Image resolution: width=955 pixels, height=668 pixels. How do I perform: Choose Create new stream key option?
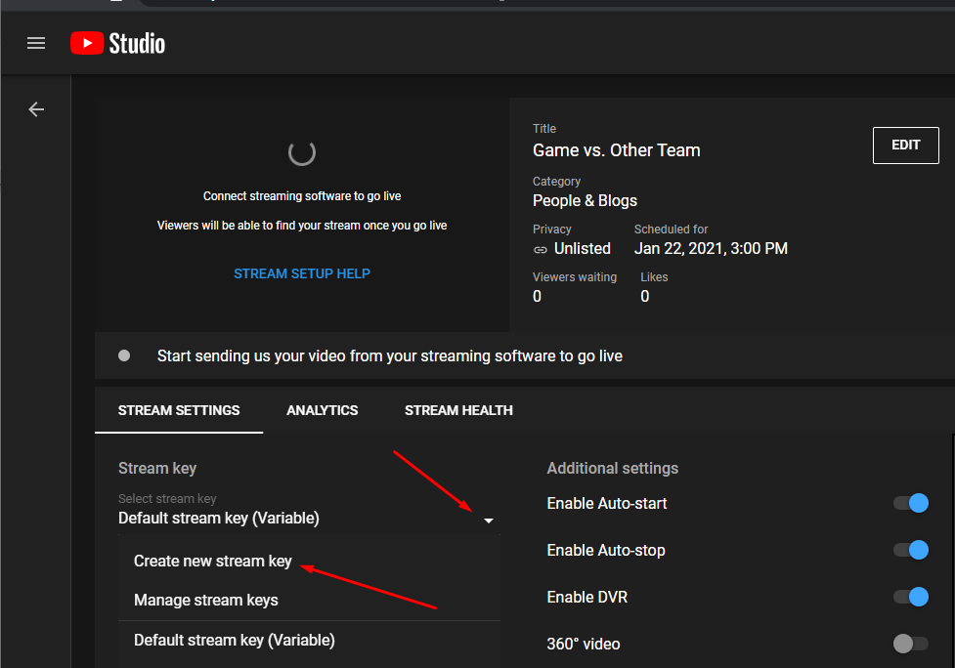click(x=212, y=561)
